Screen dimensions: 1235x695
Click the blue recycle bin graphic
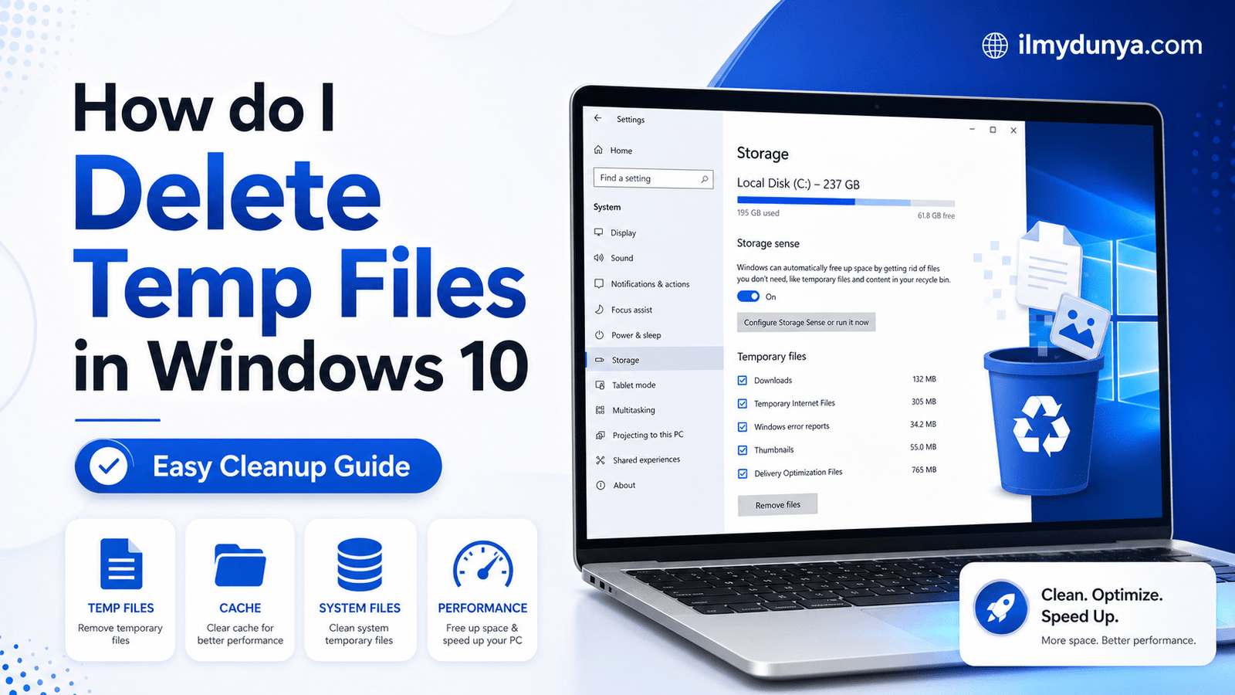click(x=1042, y=421)
